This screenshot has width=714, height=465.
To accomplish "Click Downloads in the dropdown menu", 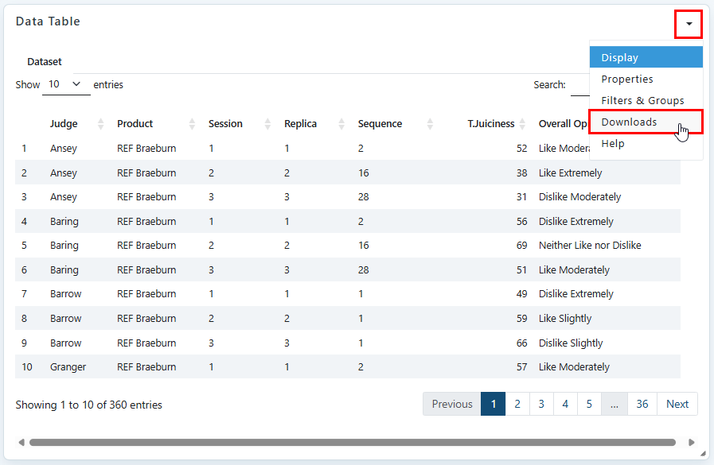I will 646,122.
